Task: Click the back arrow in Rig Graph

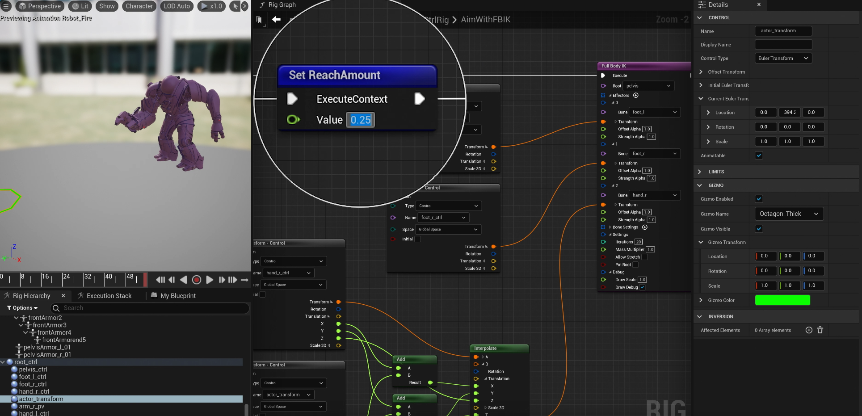Action: pos(276,19)
